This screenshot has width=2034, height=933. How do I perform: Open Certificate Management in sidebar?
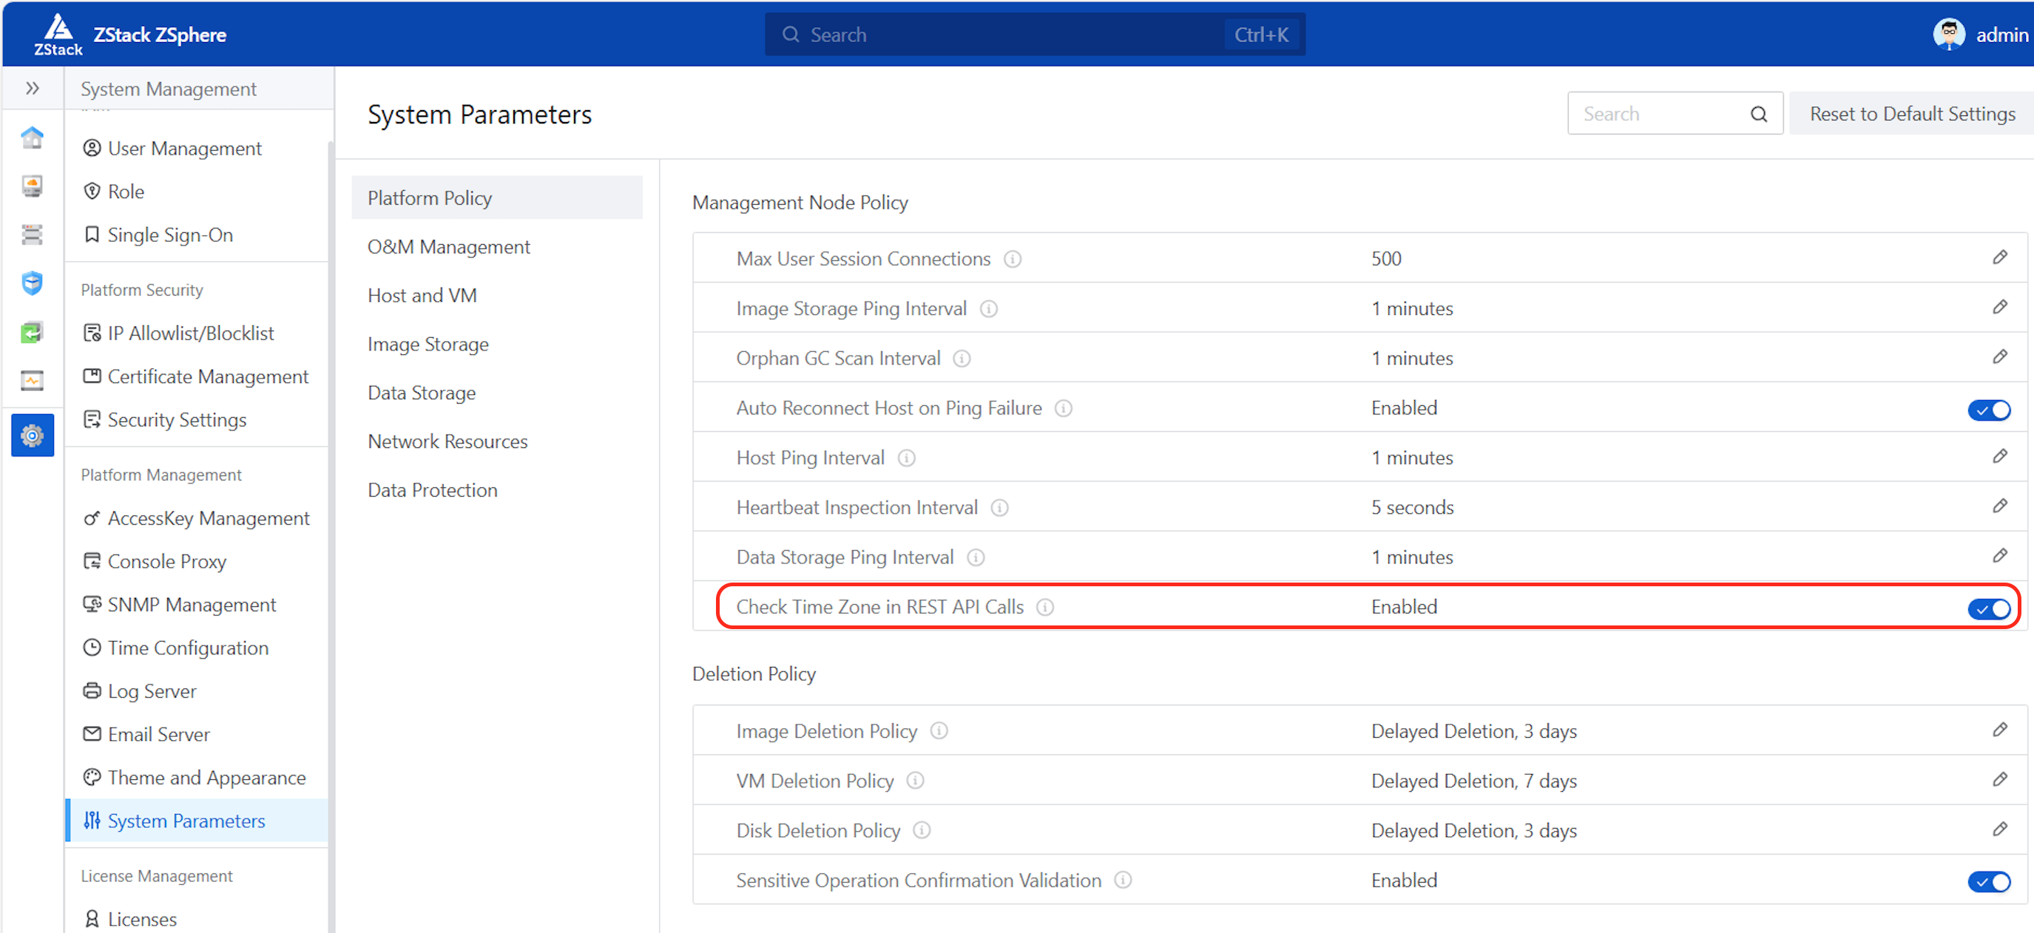(207, 376)
